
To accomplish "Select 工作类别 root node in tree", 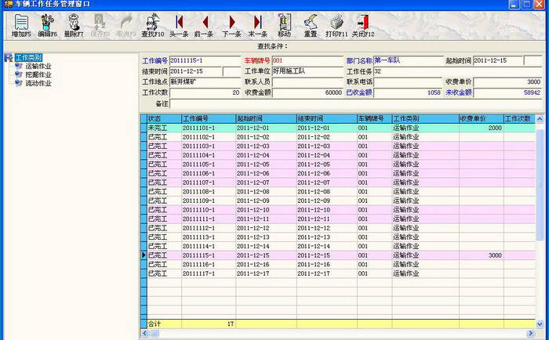I will [x=28, y=57].
